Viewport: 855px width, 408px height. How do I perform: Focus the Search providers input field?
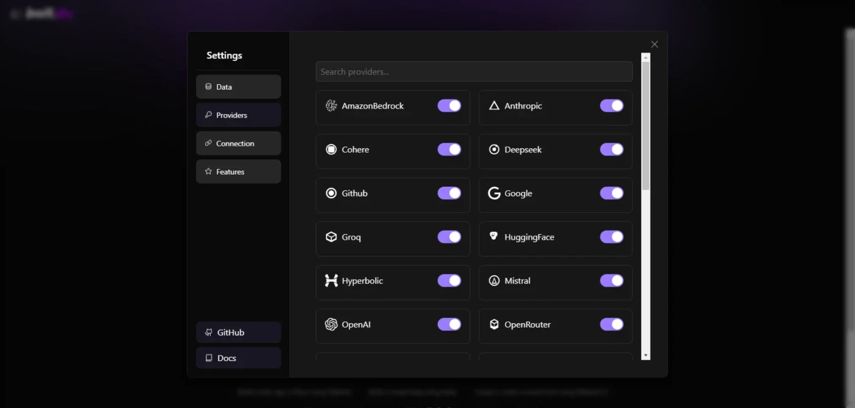click(474, 71)
